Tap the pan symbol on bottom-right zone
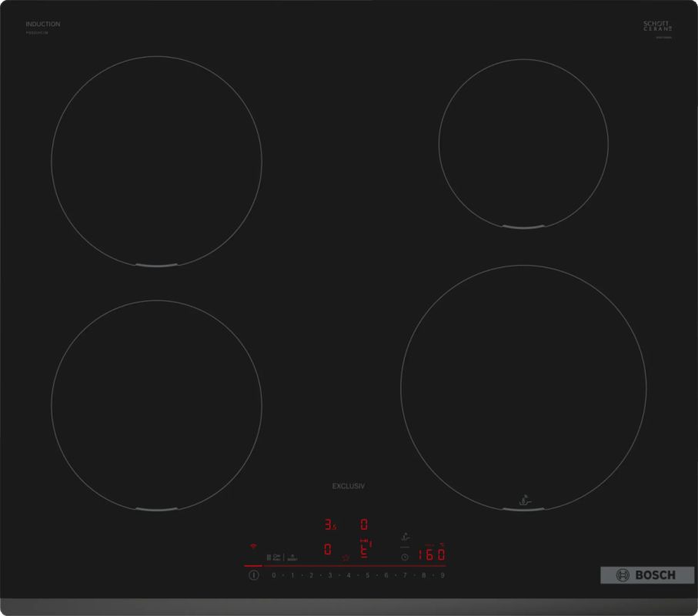 [x=523, y=500]
